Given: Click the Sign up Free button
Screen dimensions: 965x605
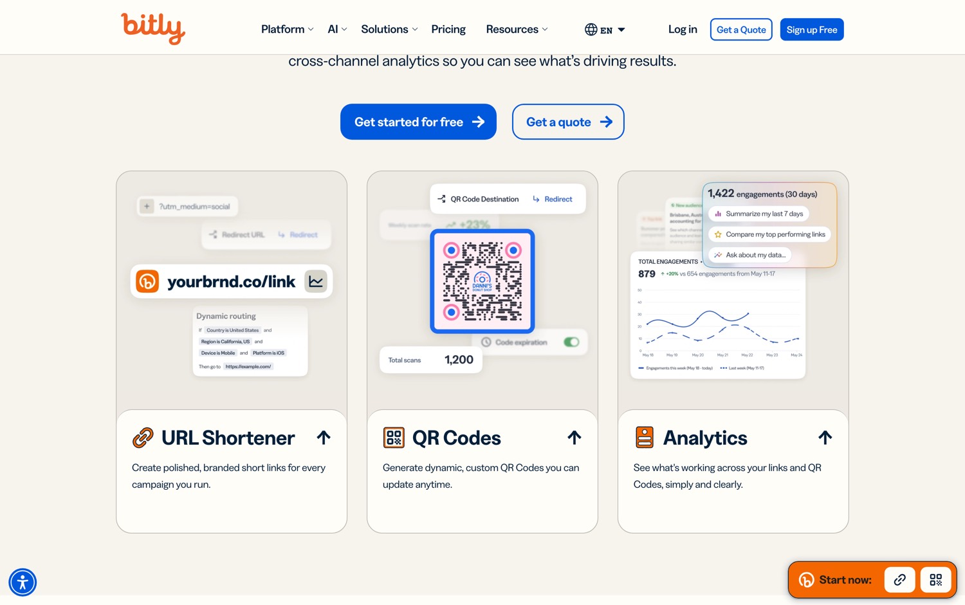Looking at the screenshot, I should [812, 30].
